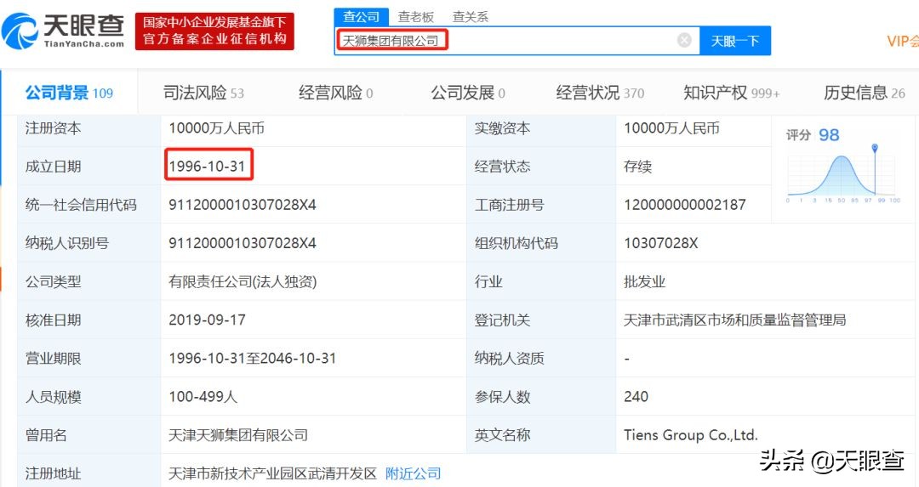919x487 pixels.
Task: Click the English name Tiens Group Co.,Ltd.
Action: (x=691, y=435)
